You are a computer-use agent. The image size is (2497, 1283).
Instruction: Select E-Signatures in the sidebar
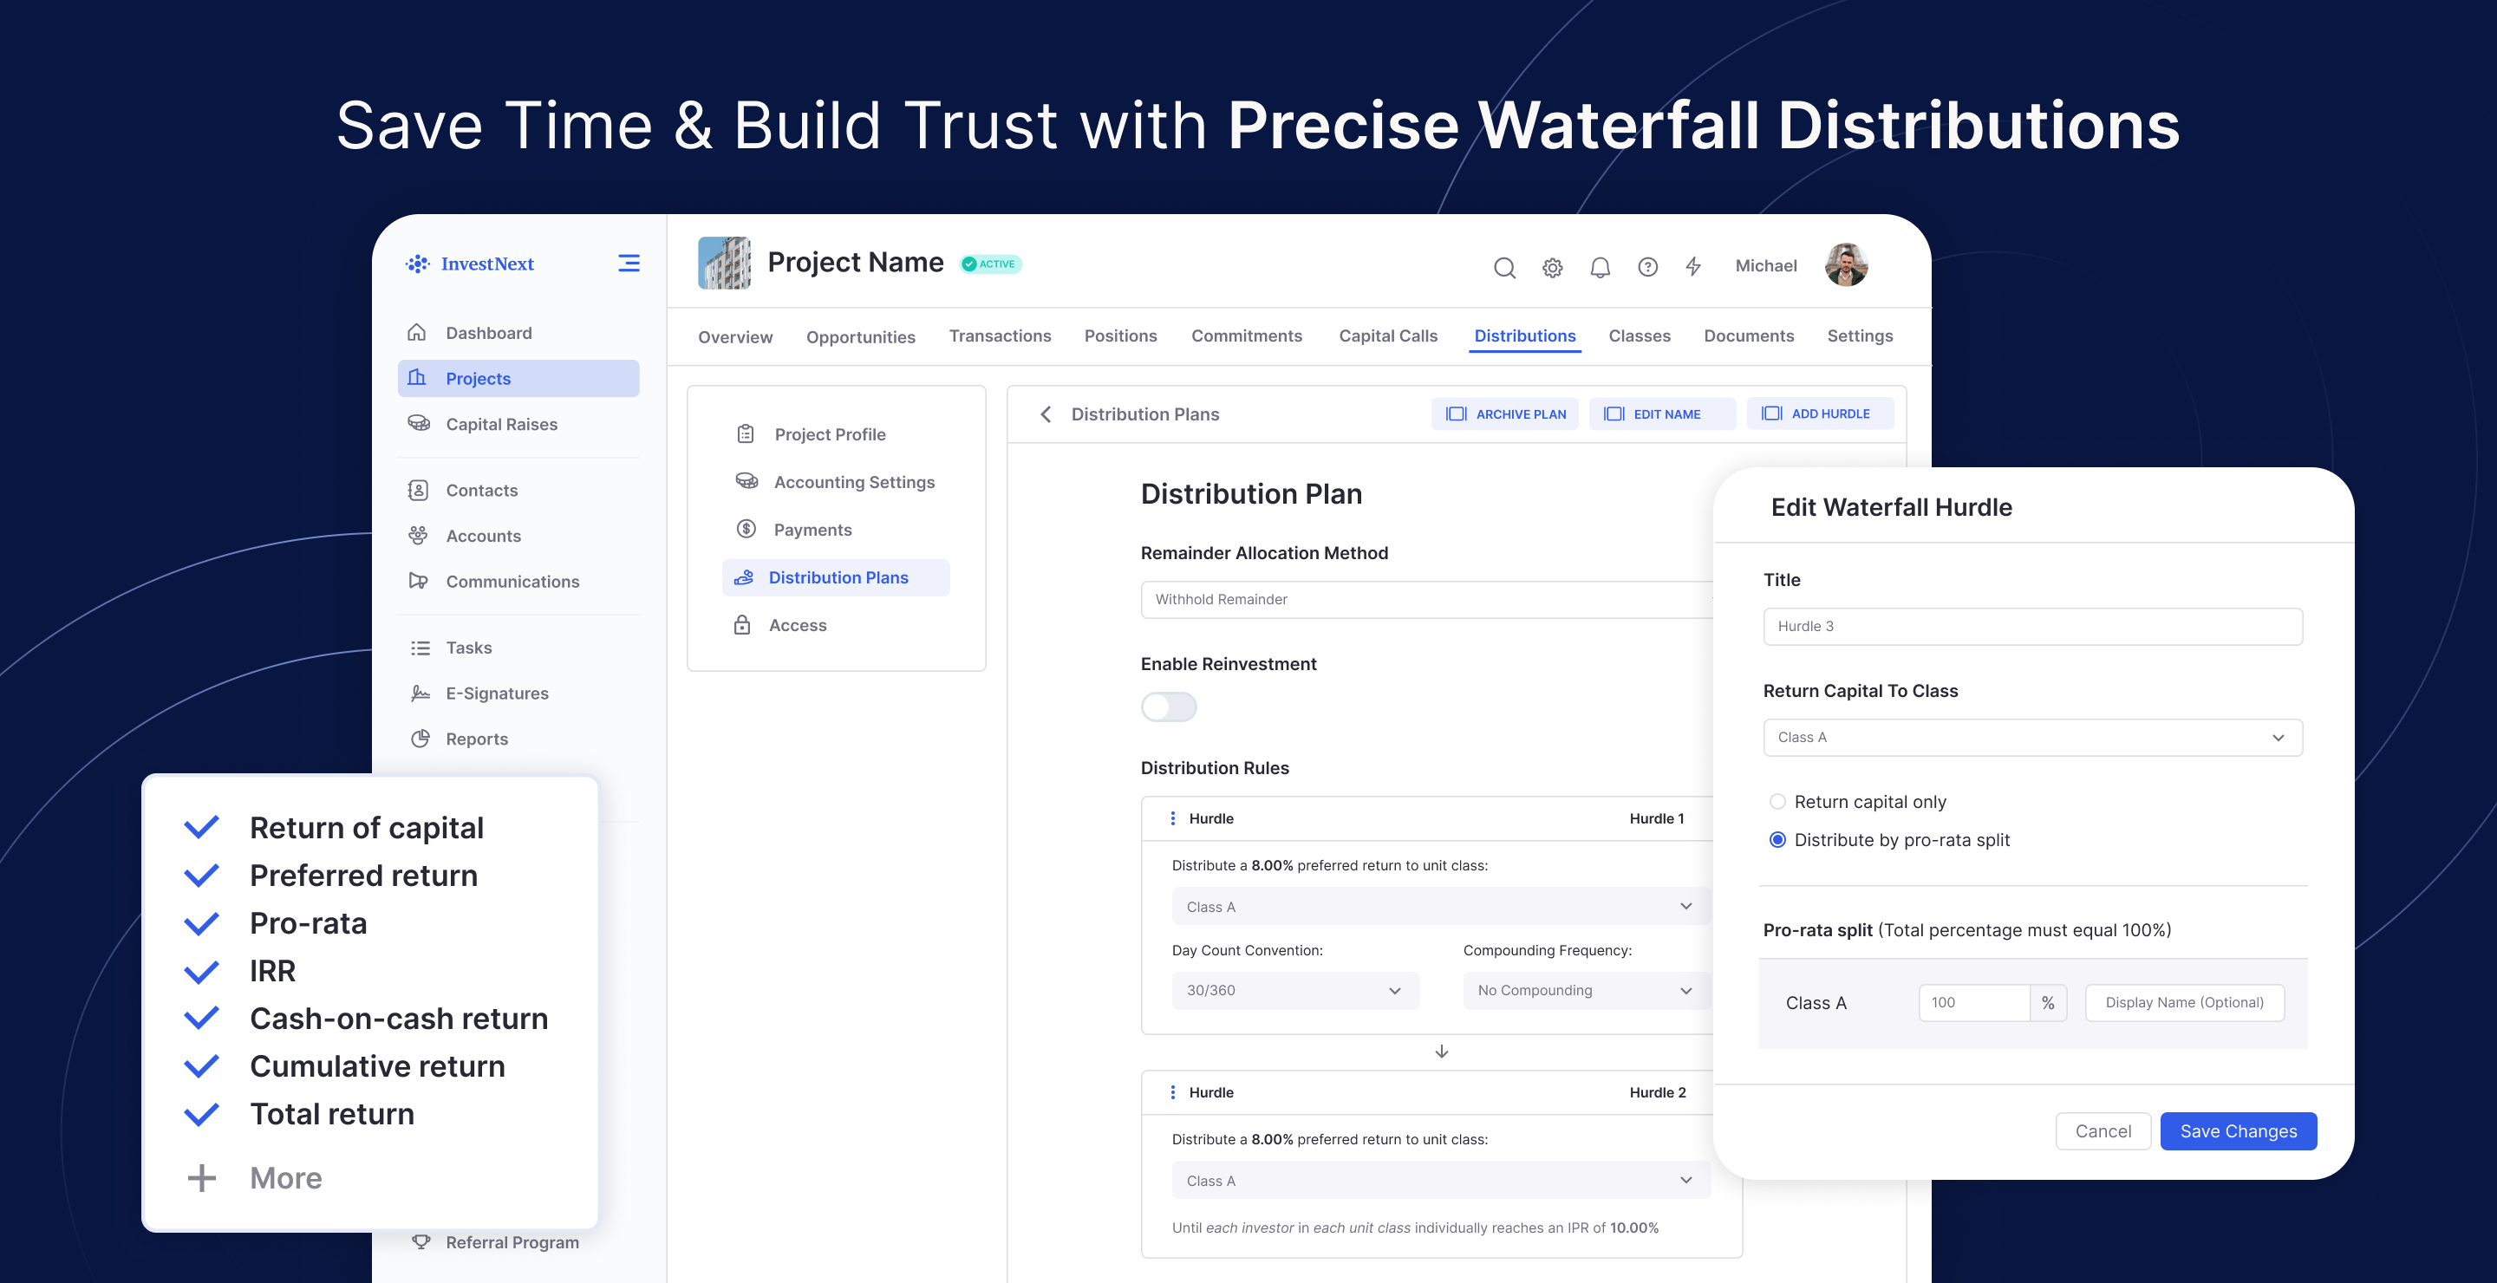[496, 693]
